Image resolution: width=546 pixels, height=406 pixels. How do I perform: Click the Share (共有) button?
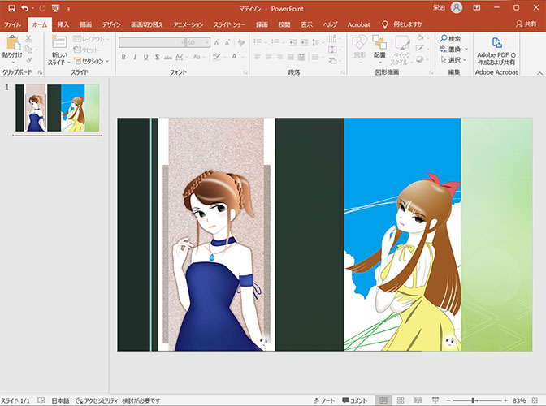point(526,24)
